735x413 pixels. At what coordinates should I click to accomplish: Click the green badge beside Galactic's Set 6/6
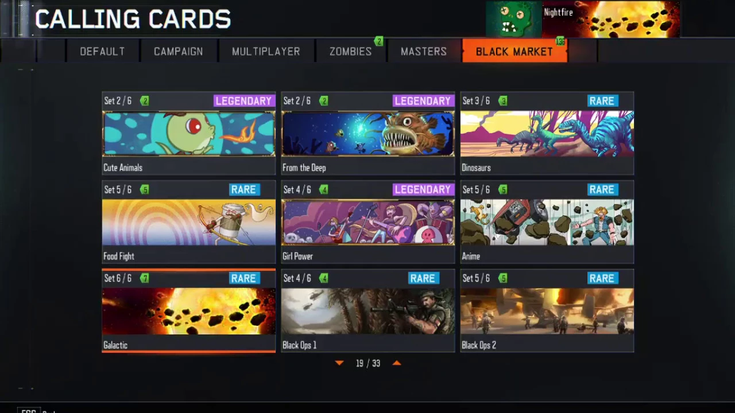point(145,278)
